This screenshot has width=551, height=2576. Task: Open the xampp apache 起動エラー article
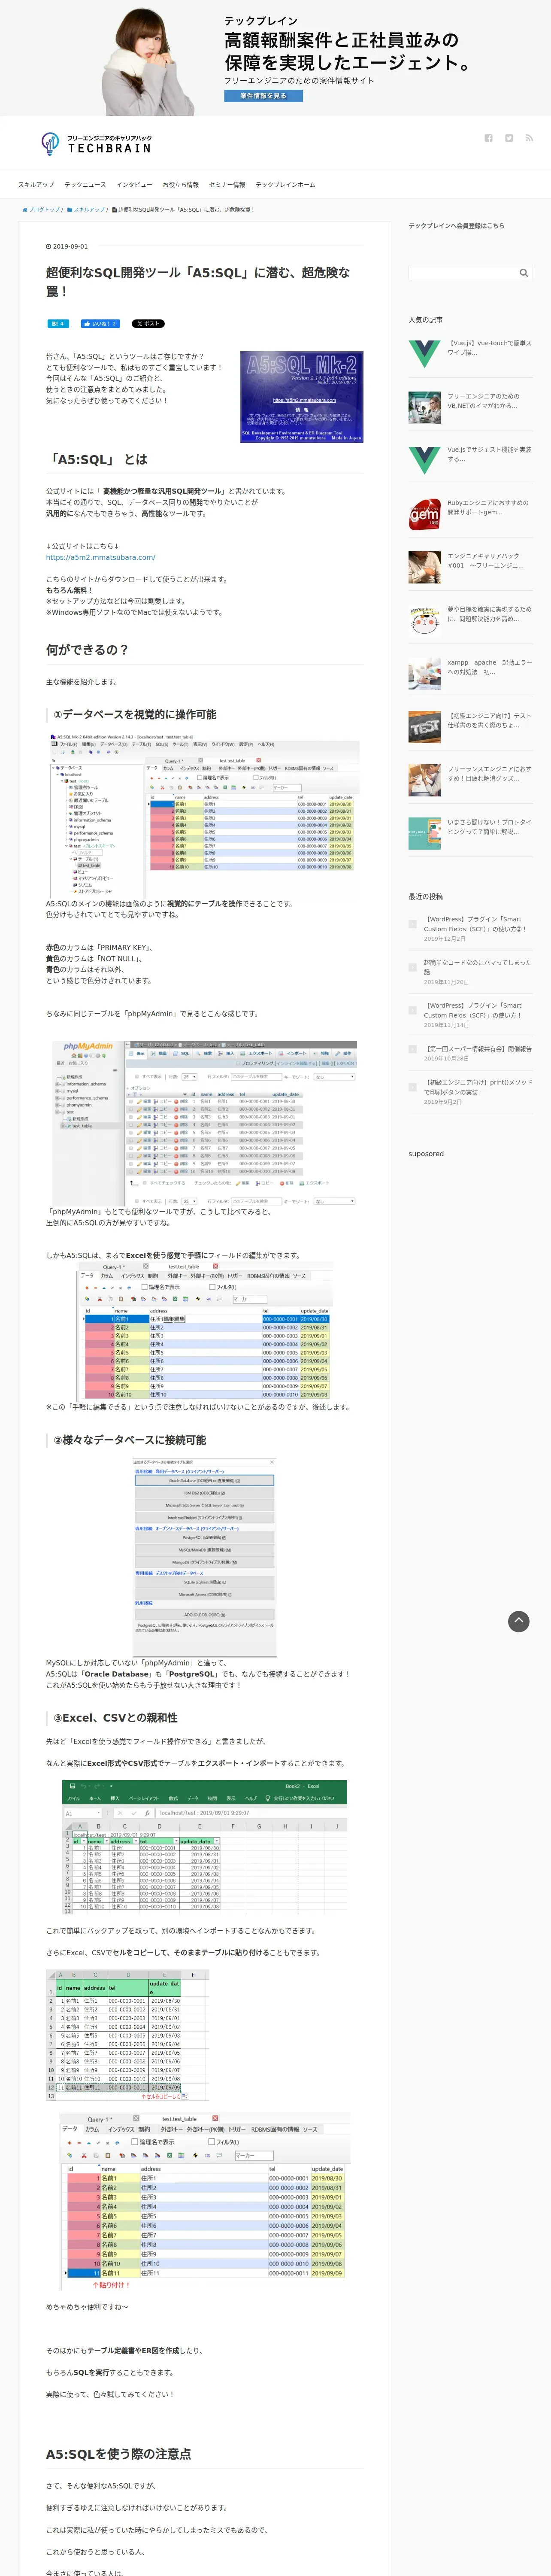(x=489, y=667)
